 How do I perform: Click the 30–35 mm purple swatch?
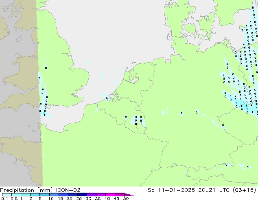tap(91, 195)
